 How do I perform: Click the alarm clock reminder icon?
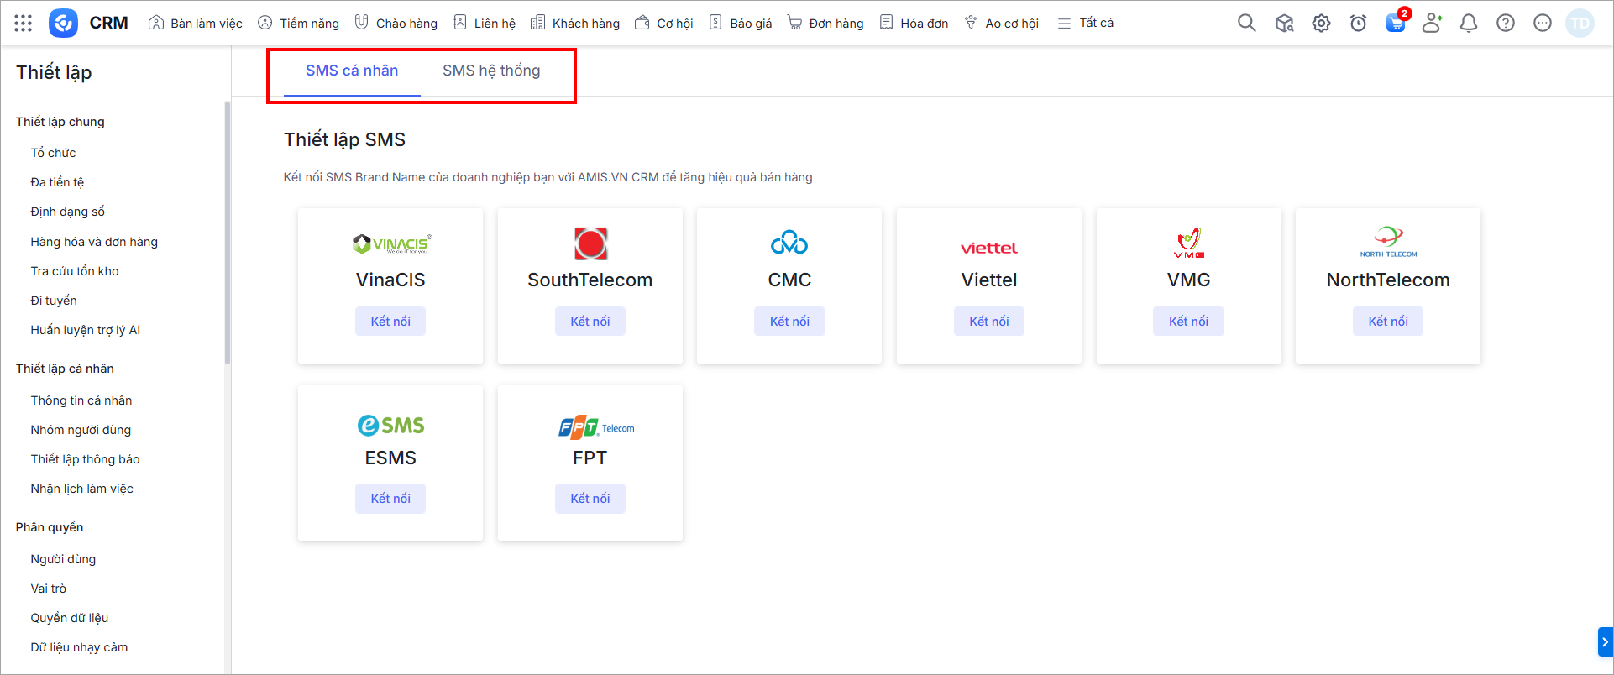(x=1358, y=23)
